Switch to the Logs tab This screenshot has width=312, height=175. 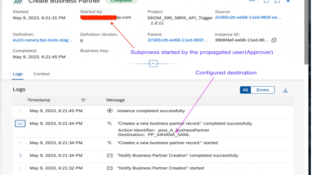click(x=18, y=74)
